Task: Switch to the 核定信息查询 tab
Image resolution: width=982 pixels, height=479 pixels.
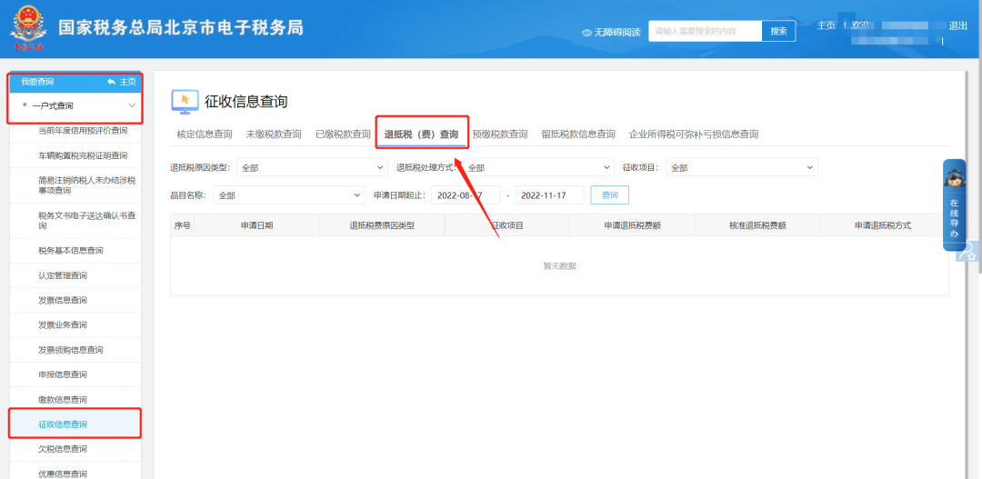Action: pyautogui.click(x=205, y=134)
